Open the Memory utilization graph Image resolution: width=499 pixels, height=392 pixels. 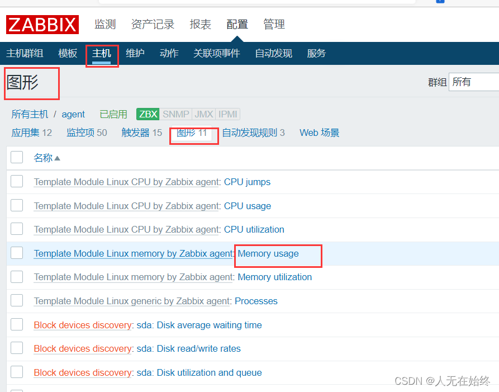274,277
